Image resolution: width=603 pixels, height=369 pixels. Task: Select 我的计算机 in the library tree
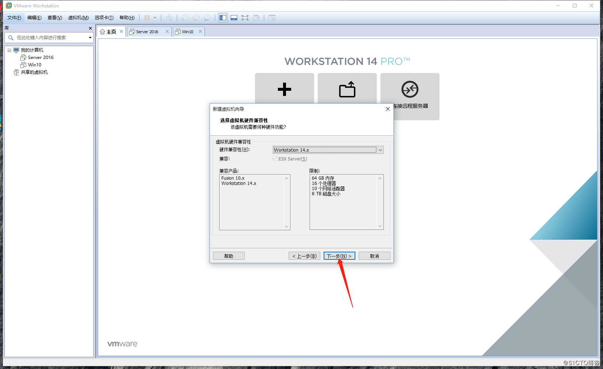[32, 50]
